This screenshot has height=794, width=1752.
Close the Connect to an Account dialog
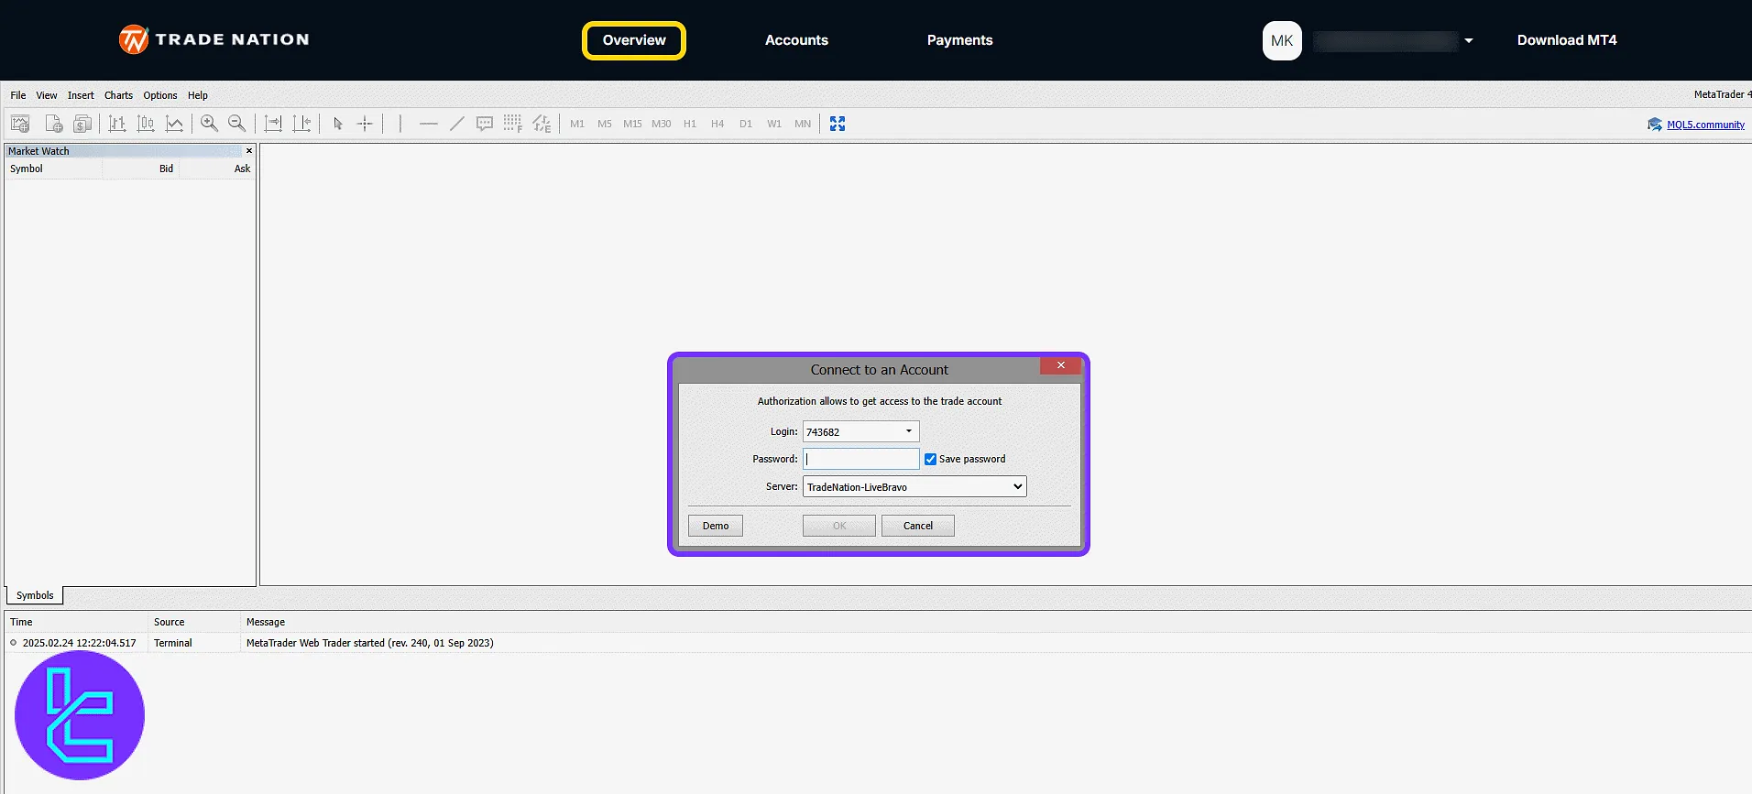[x=1060, y=365]
